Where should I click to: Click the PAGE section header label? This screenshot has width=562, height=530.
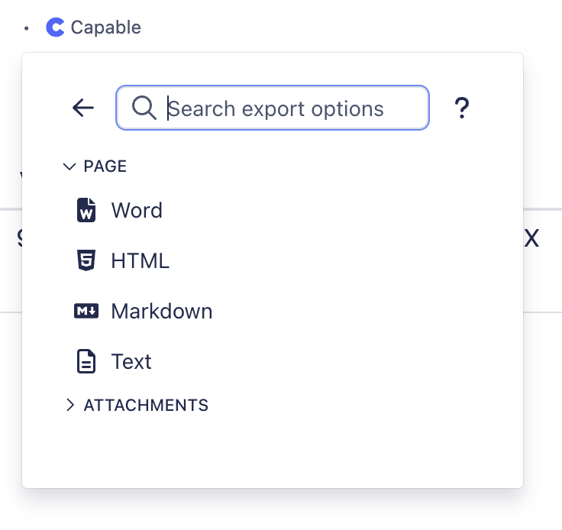point(105,166)
